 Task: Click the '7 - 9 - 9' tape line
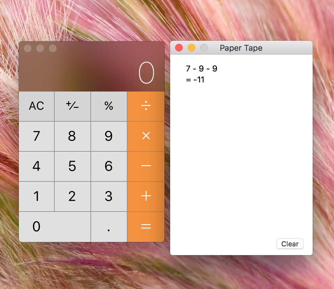coord(202,68)
